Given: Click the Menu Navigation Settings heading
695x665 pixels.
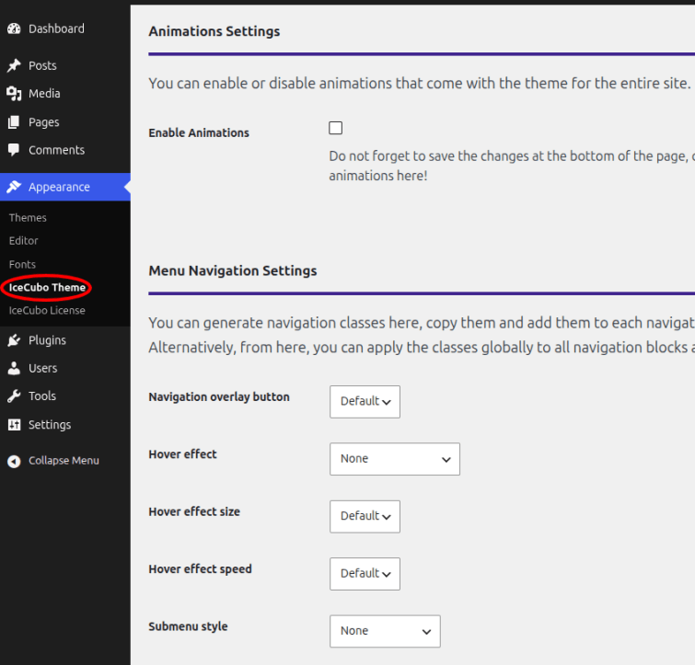Looking at the screenshot, I should tap(233, 270).
